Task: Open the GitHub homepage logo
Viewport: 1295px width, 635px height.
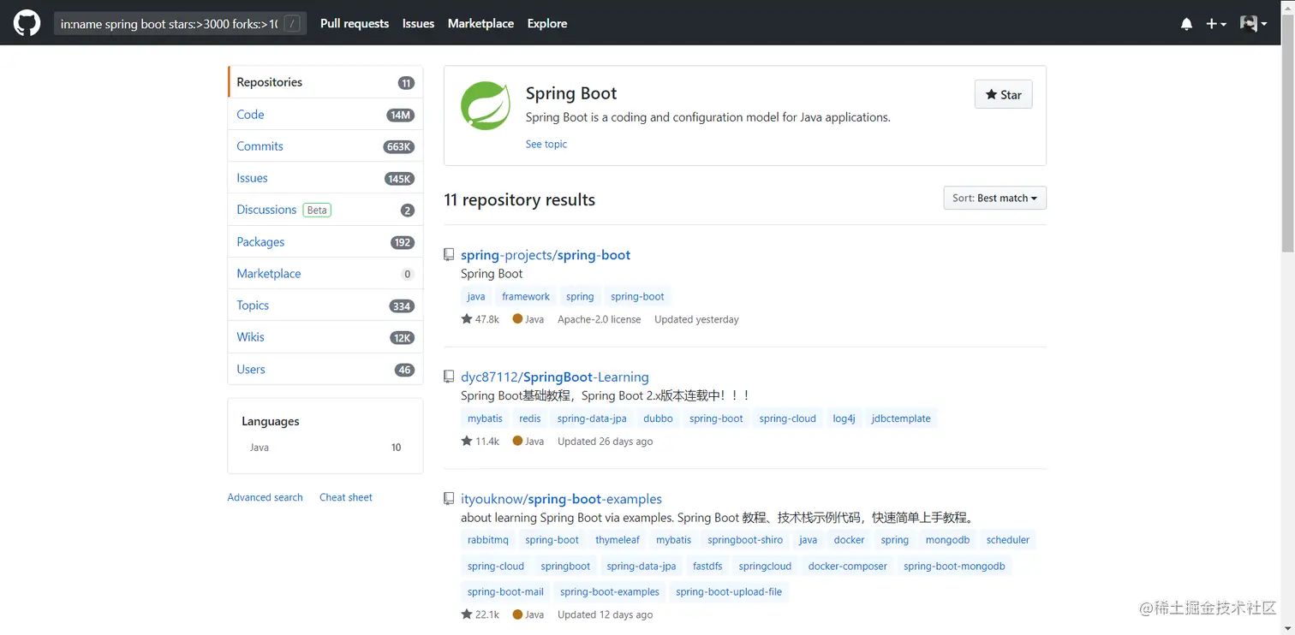Action: [x=27, y=23]
